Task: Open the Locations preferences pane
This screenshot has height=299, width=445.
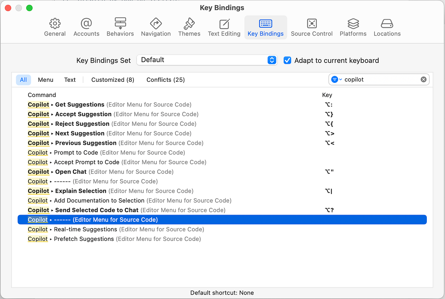Action: 387,27
